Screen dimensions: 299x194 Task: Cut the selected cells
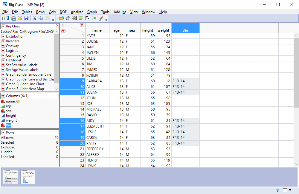(x=35, y=18)
